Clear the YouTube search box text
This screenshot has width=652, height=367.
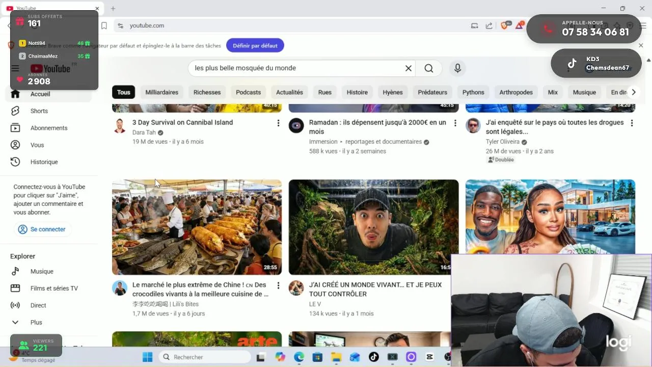coord(408,68)
